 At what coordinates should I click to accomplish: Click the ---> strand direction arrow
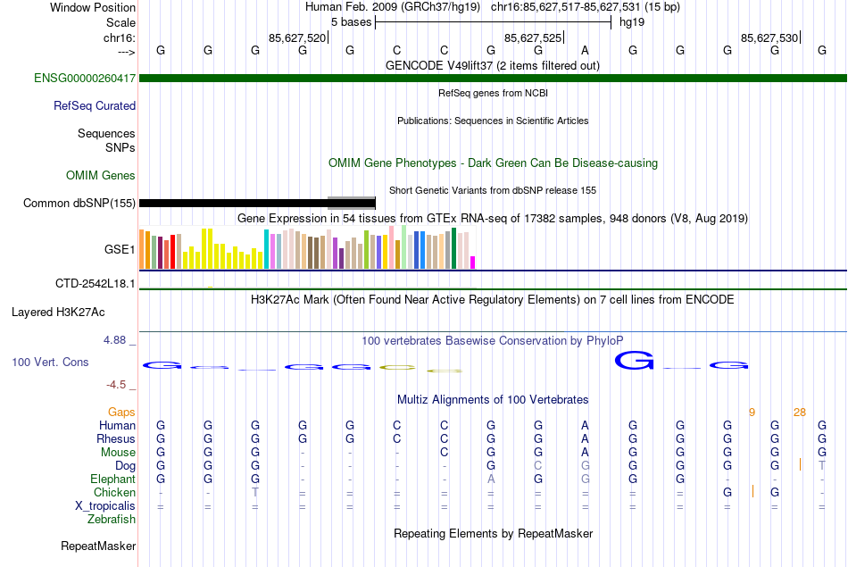pyautogui.click(x=126, y=52)
